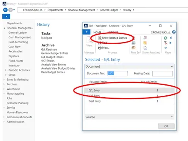188x141 pixels.
Task: Click History breadcrumb in address bar
Action: coord(127,10)
